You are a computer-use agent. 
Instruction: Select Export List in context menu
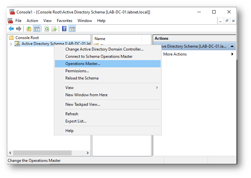pyautogui.click(x=108, y=121)
